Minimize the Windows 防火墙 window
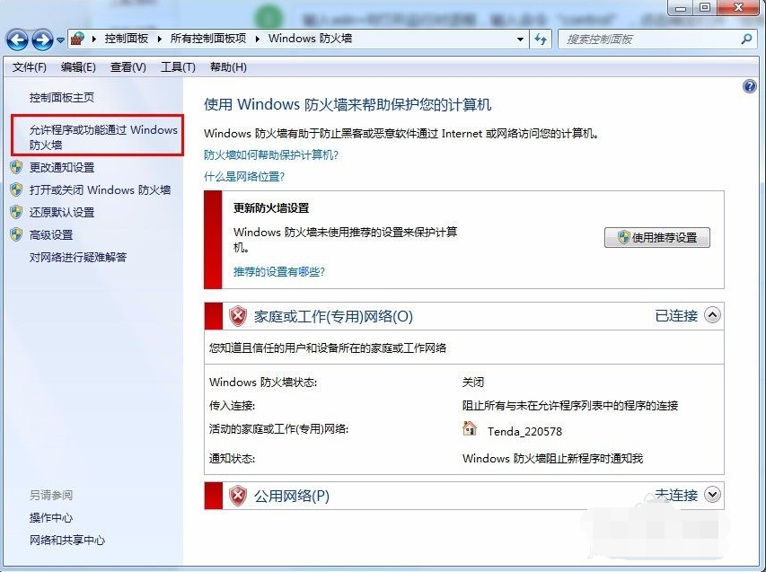 point(681,7)
